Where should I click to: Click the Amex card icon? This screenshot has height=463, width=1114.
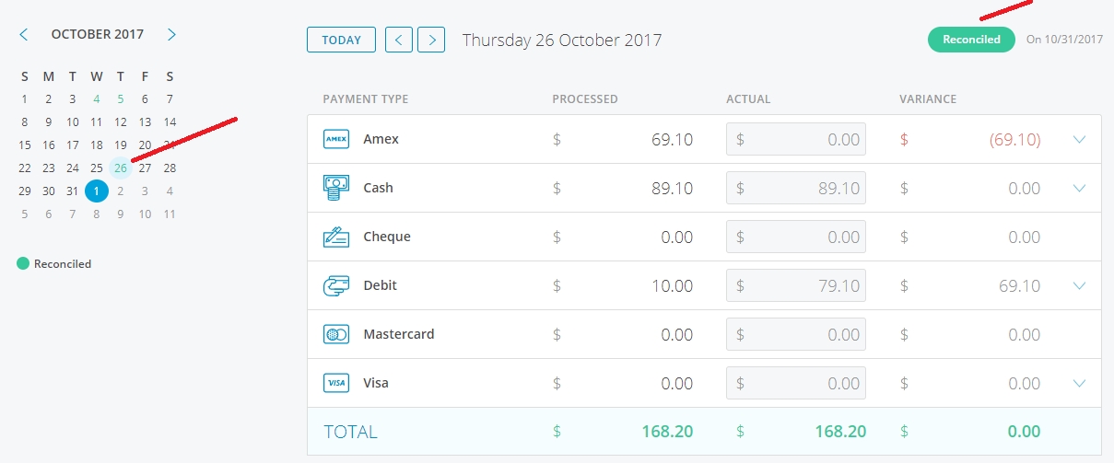(x=336, y=139)
